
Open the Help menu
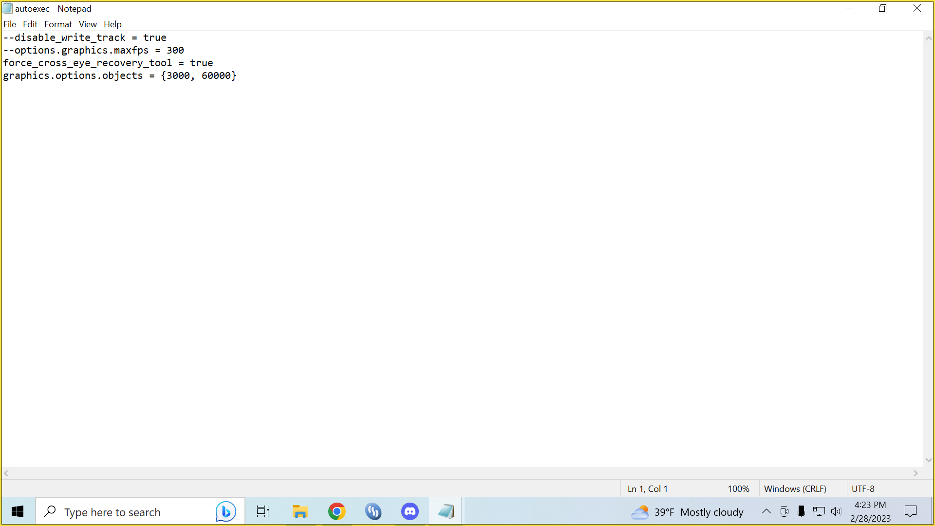tap(112, 24)
